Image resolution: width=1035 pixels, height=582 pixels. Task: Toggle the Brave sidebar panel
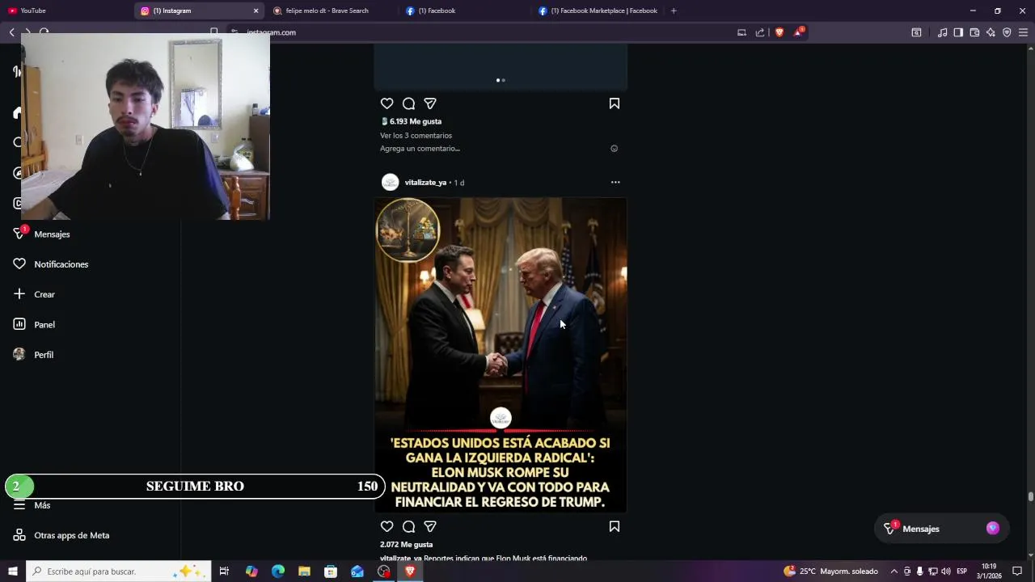click(x=958, y=32)
